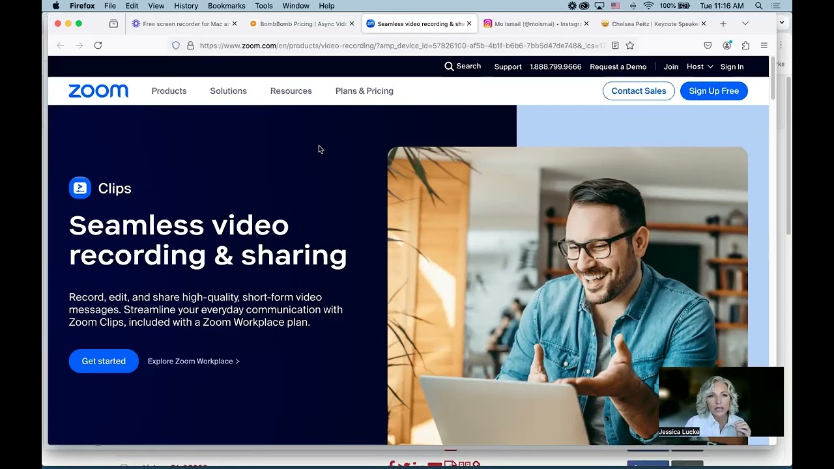Follow Explore Zoom Workplace link

tap(194, 361)
